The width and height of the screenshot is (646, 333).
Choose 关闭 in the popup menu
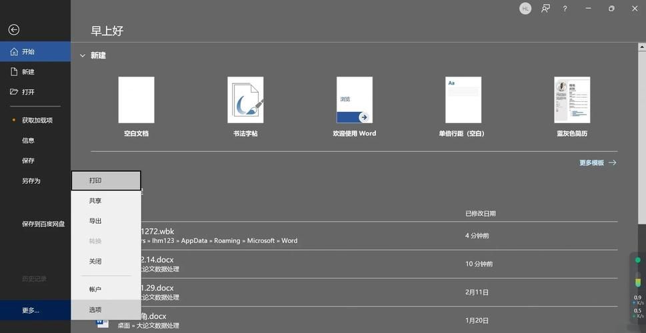point(106,261)
